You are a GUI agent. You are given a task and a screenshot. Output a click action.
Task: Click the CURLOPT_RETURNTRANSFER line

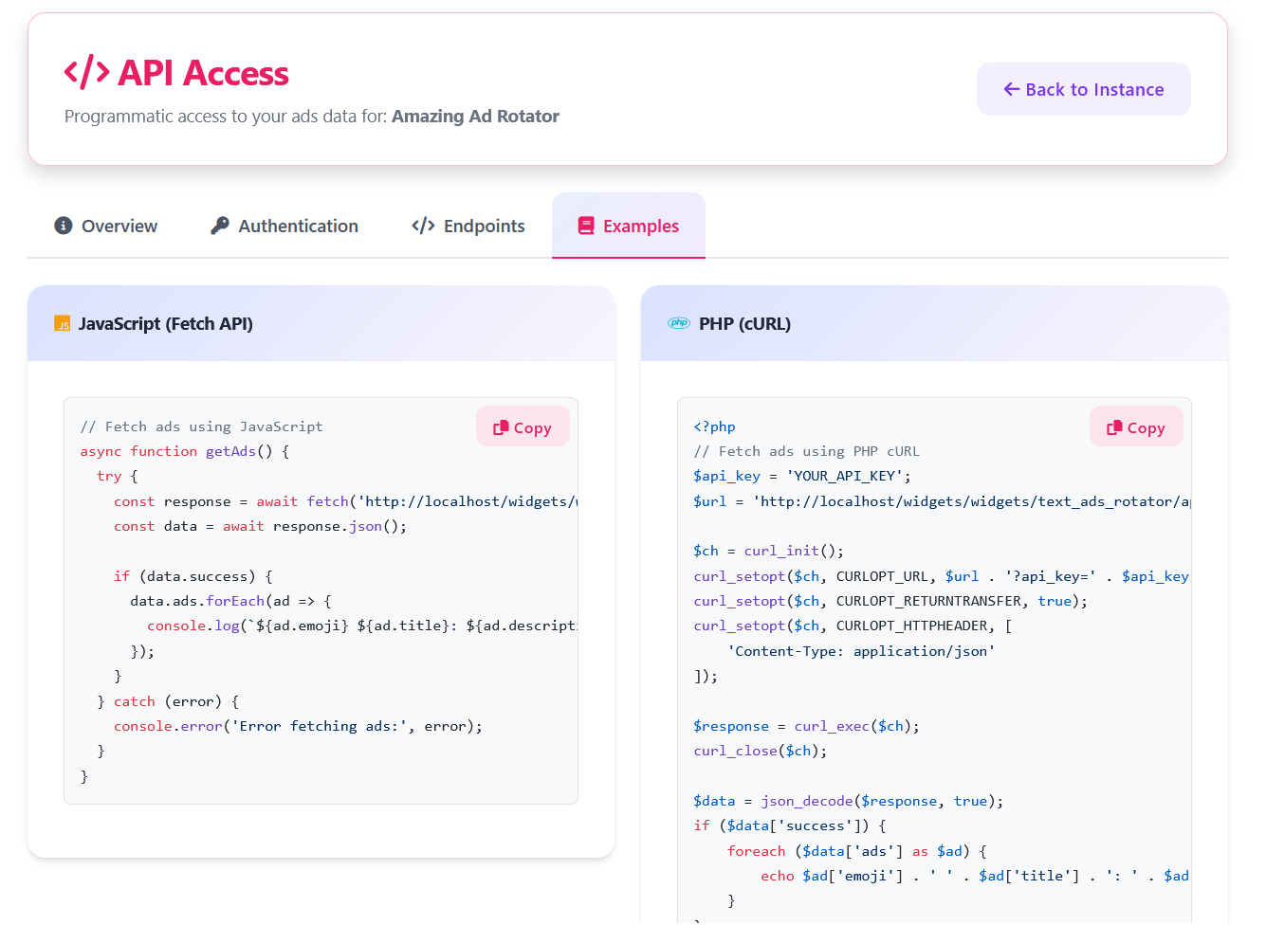(890, 601)
